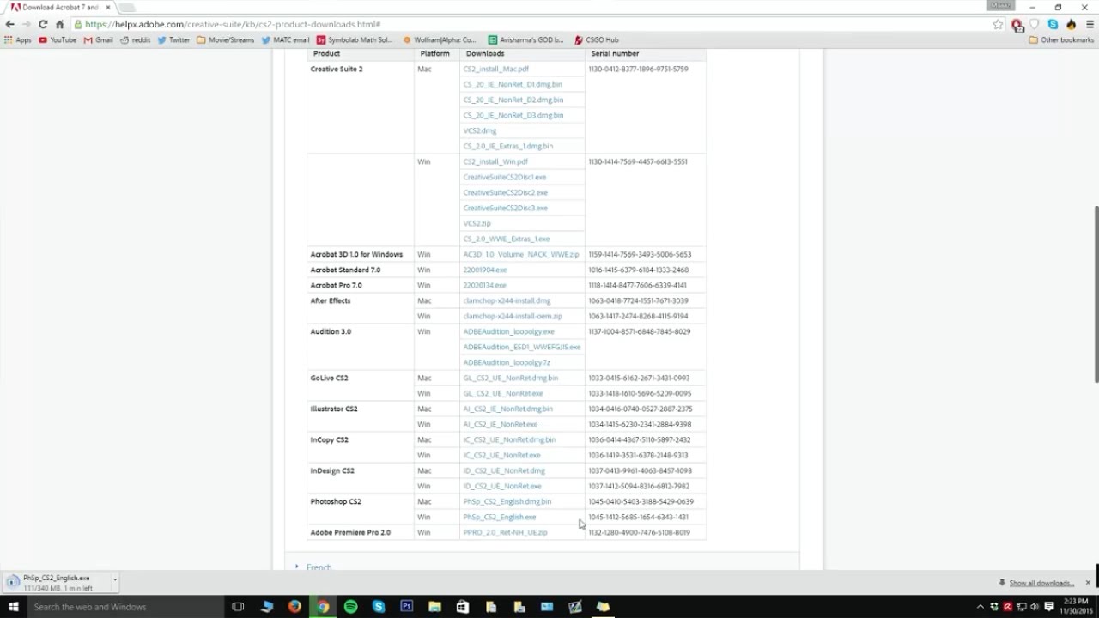This screenshot has height=618, width=1099.
Task: Download CreativeSuiteCS2Disc3.exe
Action: click(505, 208)
